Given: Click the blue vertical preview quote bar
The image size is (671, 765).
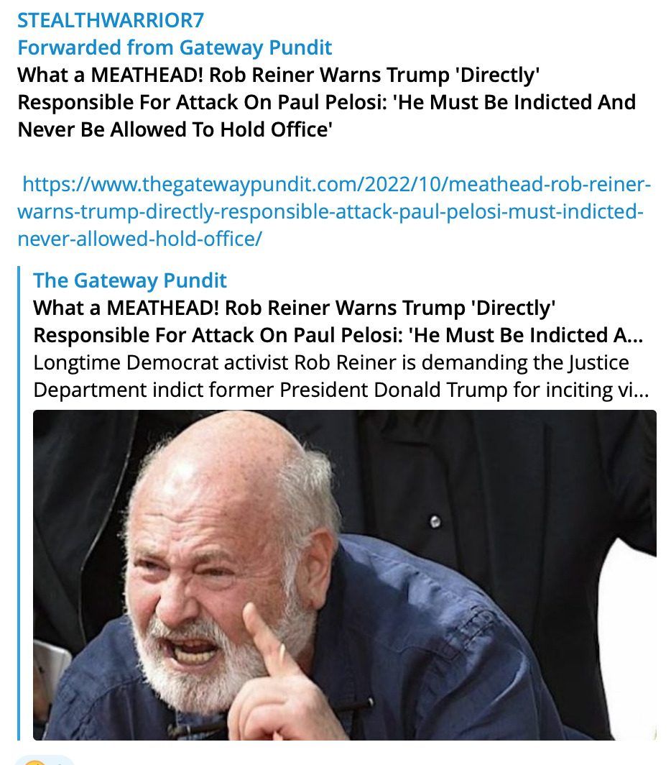Looking at the screenshot, I should pyautogui.click(x=19, y=503).
